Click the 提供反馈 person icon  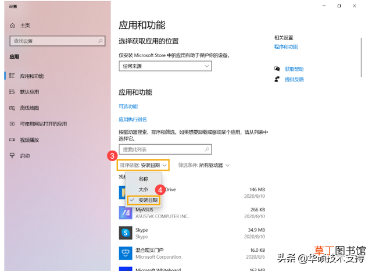coord(277,79)
